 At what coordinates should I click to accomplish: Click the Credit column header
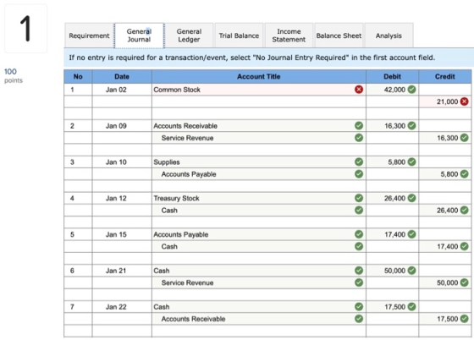[x=445, y=77]
